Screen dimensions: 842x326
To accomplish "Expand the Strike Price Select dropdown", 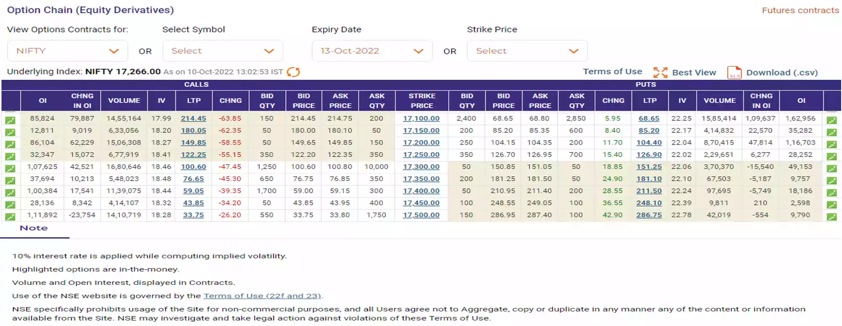I will pyautogui.click(x=527, y=51).
